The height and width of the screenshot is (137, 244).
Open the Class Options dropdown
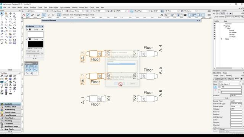[234, 17]
